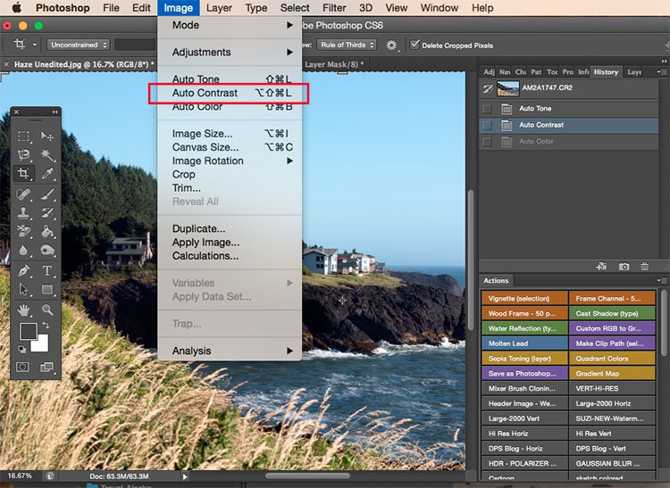Select the Magic Wand tool
670x488 pixels.
coord(47,154)
